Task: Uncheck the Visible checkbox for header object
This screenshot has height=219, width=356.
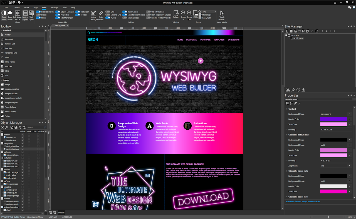Action: pos(23,135)
